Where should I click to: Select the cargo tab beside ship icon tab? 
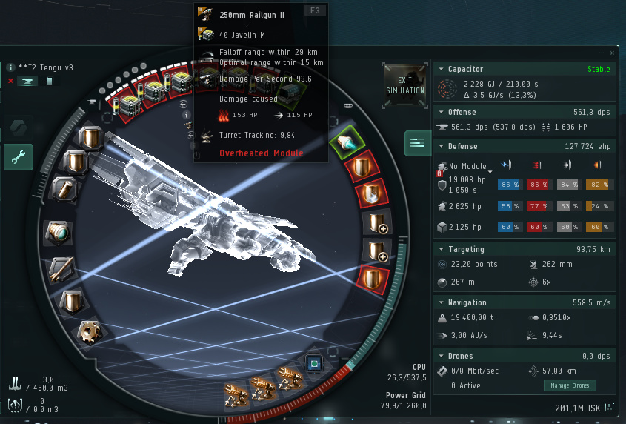(49, 81)
